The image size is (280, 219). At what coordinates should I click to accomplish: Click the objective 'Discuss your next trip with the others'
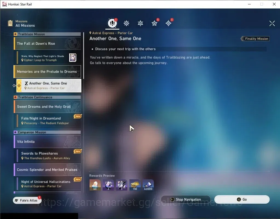[x=125, y=49]
